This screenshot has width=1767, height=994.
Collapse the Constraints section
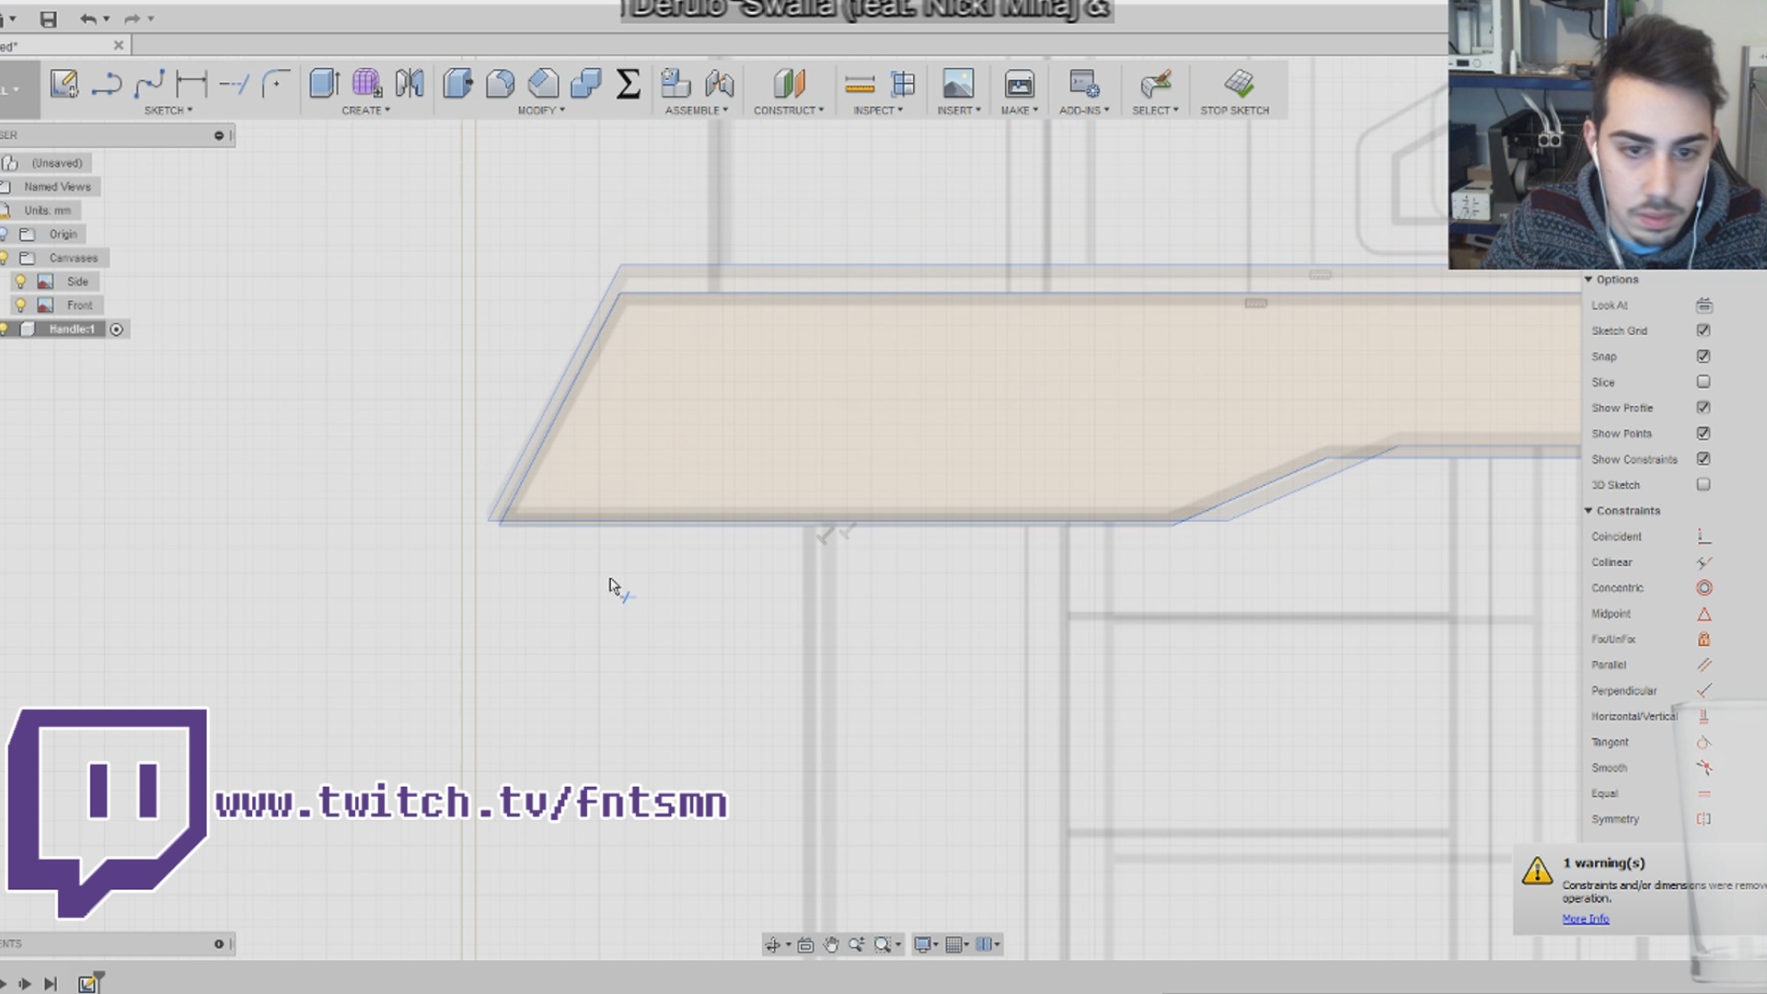(x=1588, y=511)
